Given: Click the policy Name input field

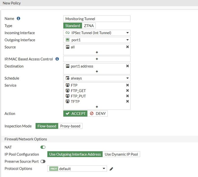Looking at the screenshot, I should (x=97, y=19).
